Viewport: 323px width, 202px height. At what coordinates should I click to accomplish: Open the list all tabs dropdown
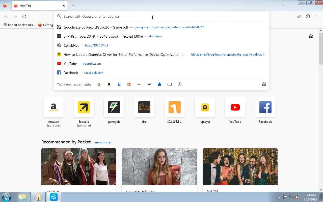pos(283,6)
